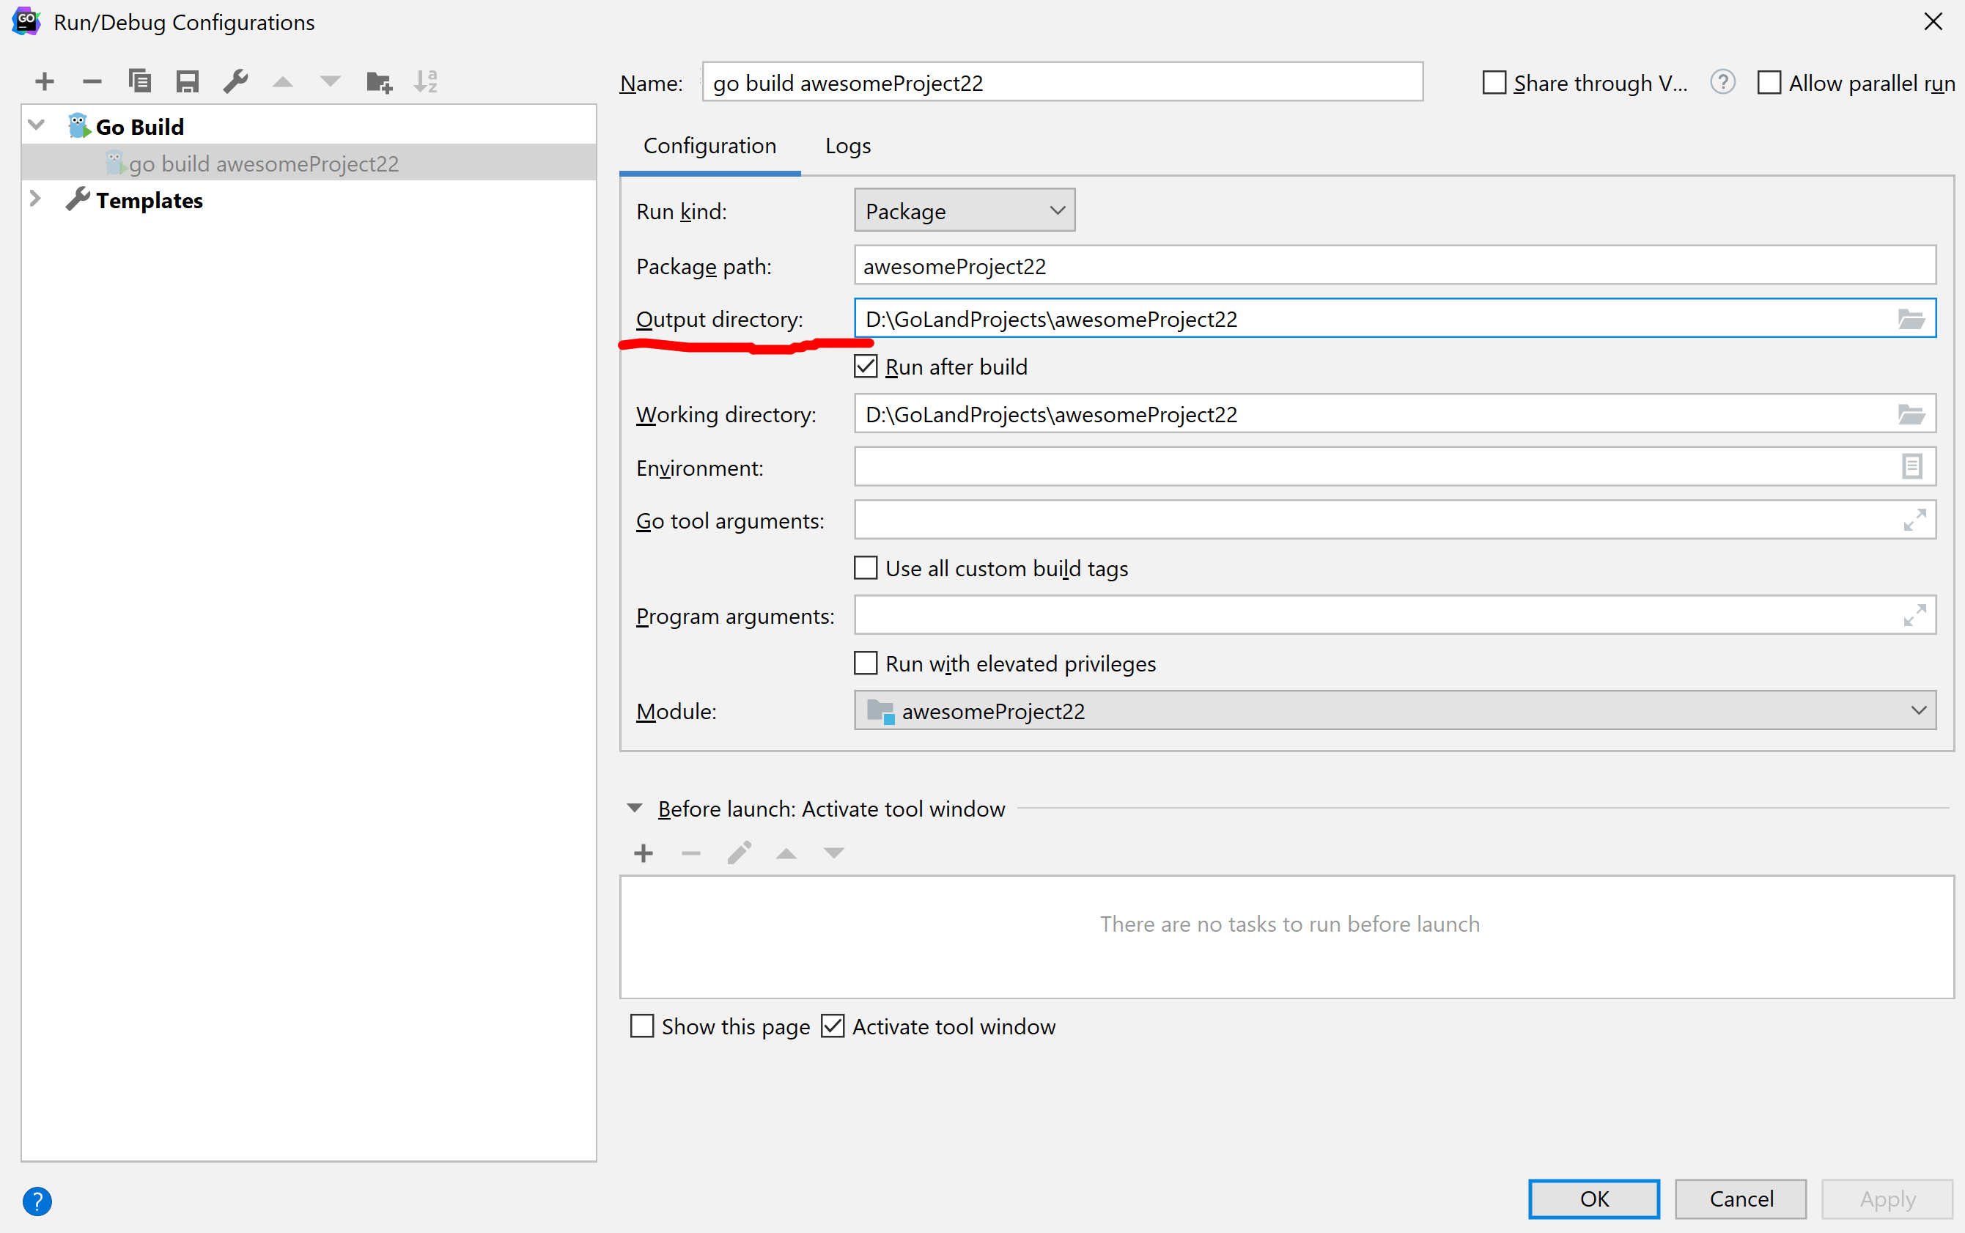Viewport: 1965px width, 1233px height.
Task: Open the Run kind Package dropdown
Action: coord(965,211)
